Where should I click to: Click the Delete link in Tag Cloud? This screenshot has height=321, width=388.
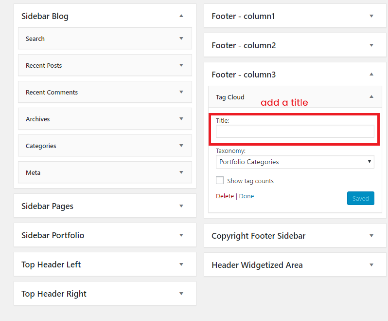point(225,196)
